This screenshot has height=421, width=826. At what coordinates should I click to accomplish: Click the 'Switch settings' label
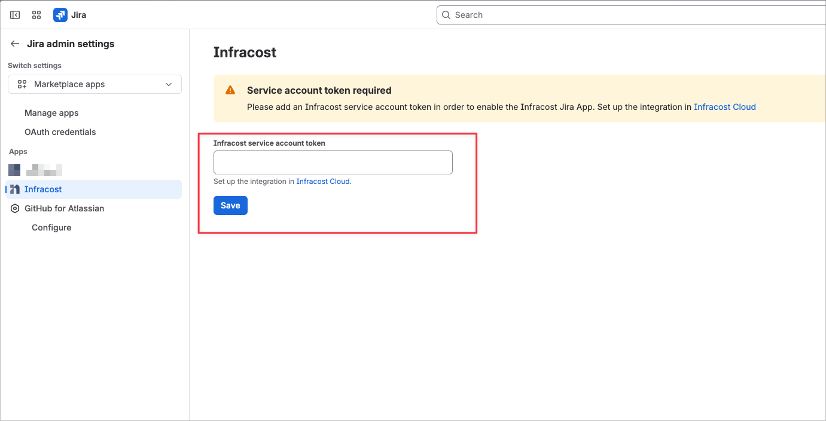[x=35, y=66]
